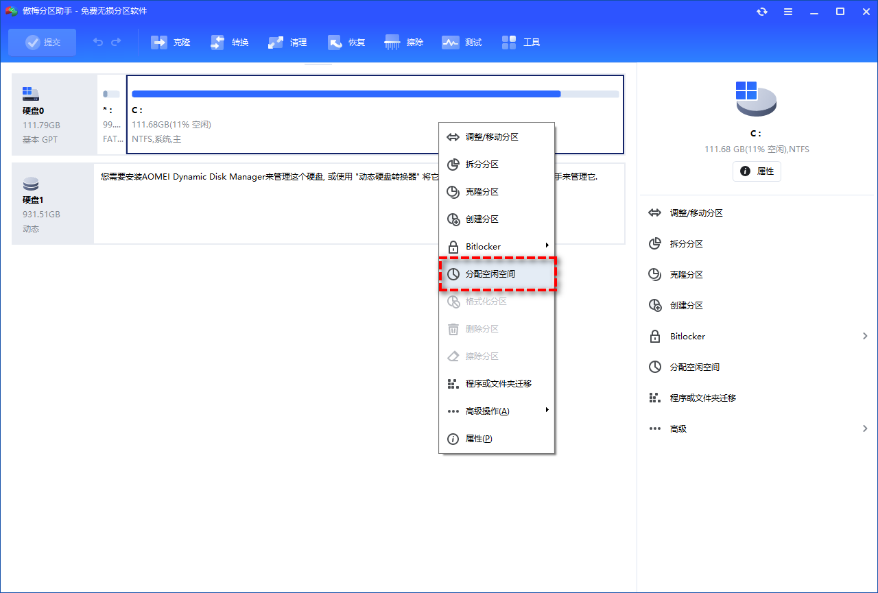This screenshot has width=878, height=593.
Task: Expand Advanced Operations (高级操作) submenu arrow
Action: (547, 410)
